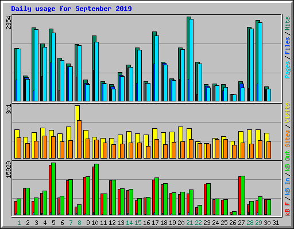Screen dimensions: 294x229
Task: Click the tallest yellow Visits bar for day 8
Action: pyautogui.click(x=77, y=132)
